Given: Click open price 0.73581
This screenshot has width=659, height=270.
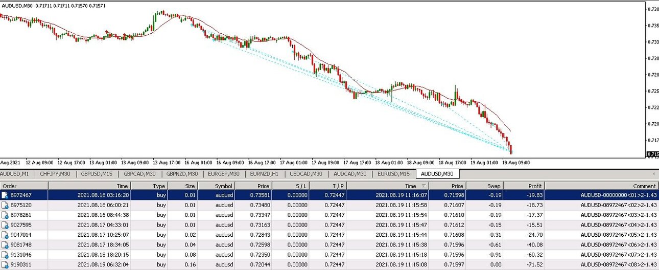Looking at the screenshot, I should point(260,195).
